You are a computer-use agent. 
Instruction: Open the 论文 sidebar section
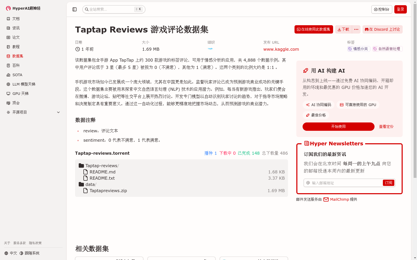(x=16, y=37)
